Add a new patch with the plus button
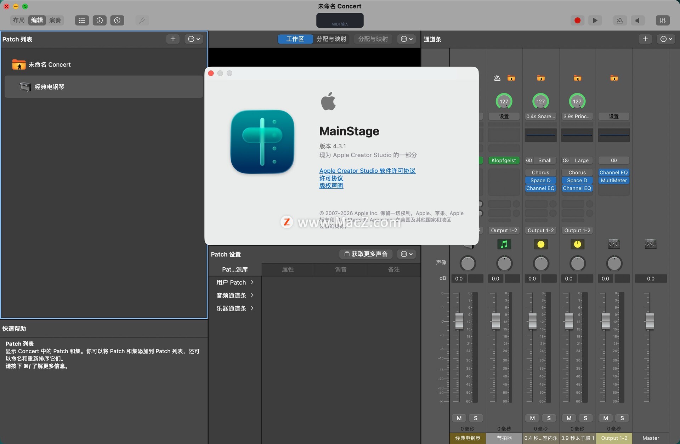 [173, 39]
